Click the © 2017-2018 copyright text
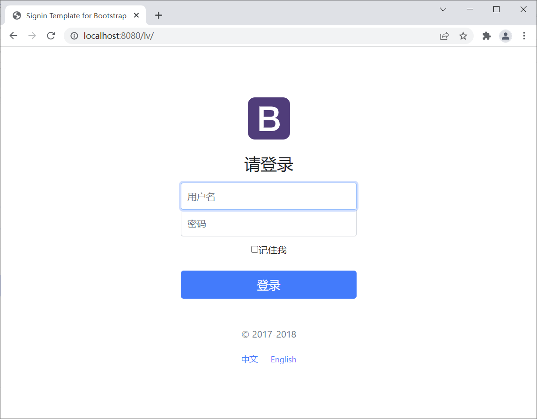 pyautogui.click(x=269, y=334)
